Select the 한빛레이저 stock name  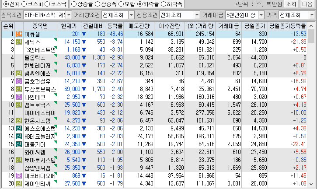(x=38, y=66)
